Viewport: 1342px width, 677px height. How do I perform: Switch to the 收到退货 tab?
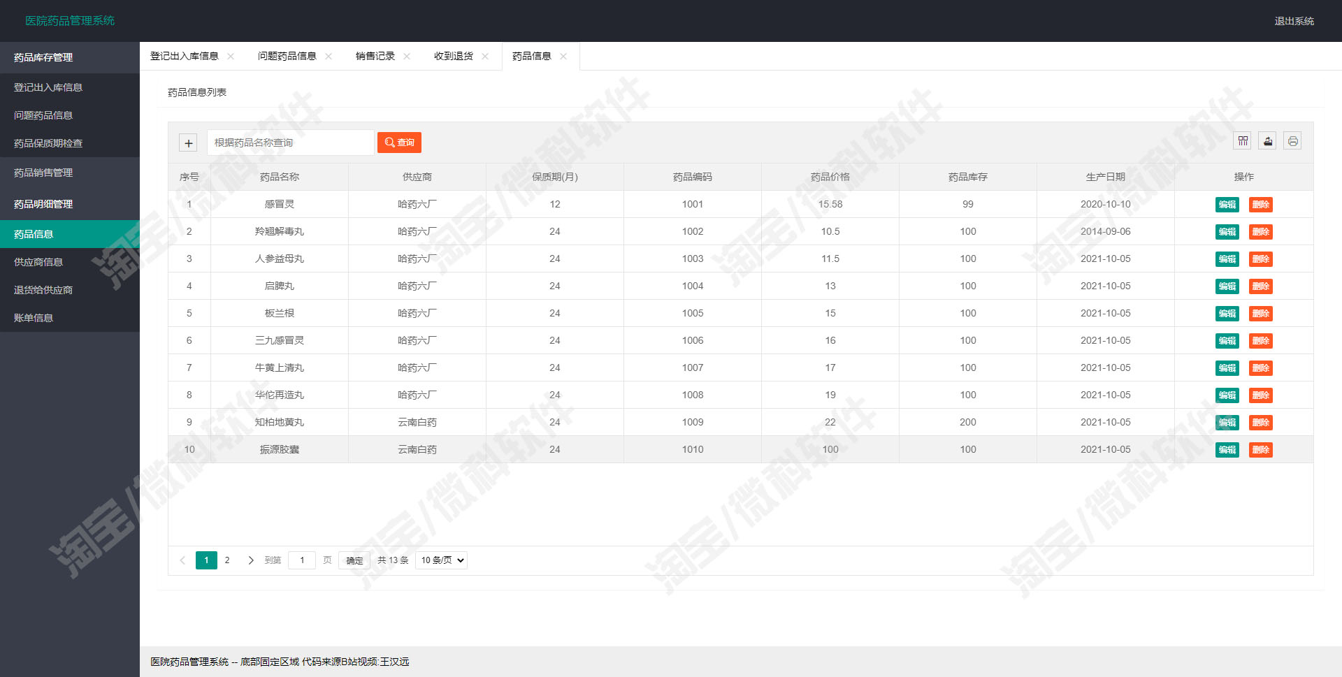pyautogui.click(x=454, y=56)
